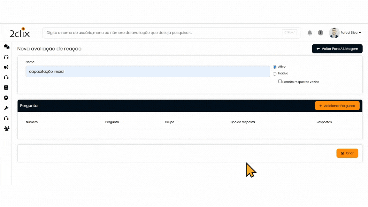Click the top search bar
The width and height of the screenshot is (368, 207).
click(x=163, y=33)
